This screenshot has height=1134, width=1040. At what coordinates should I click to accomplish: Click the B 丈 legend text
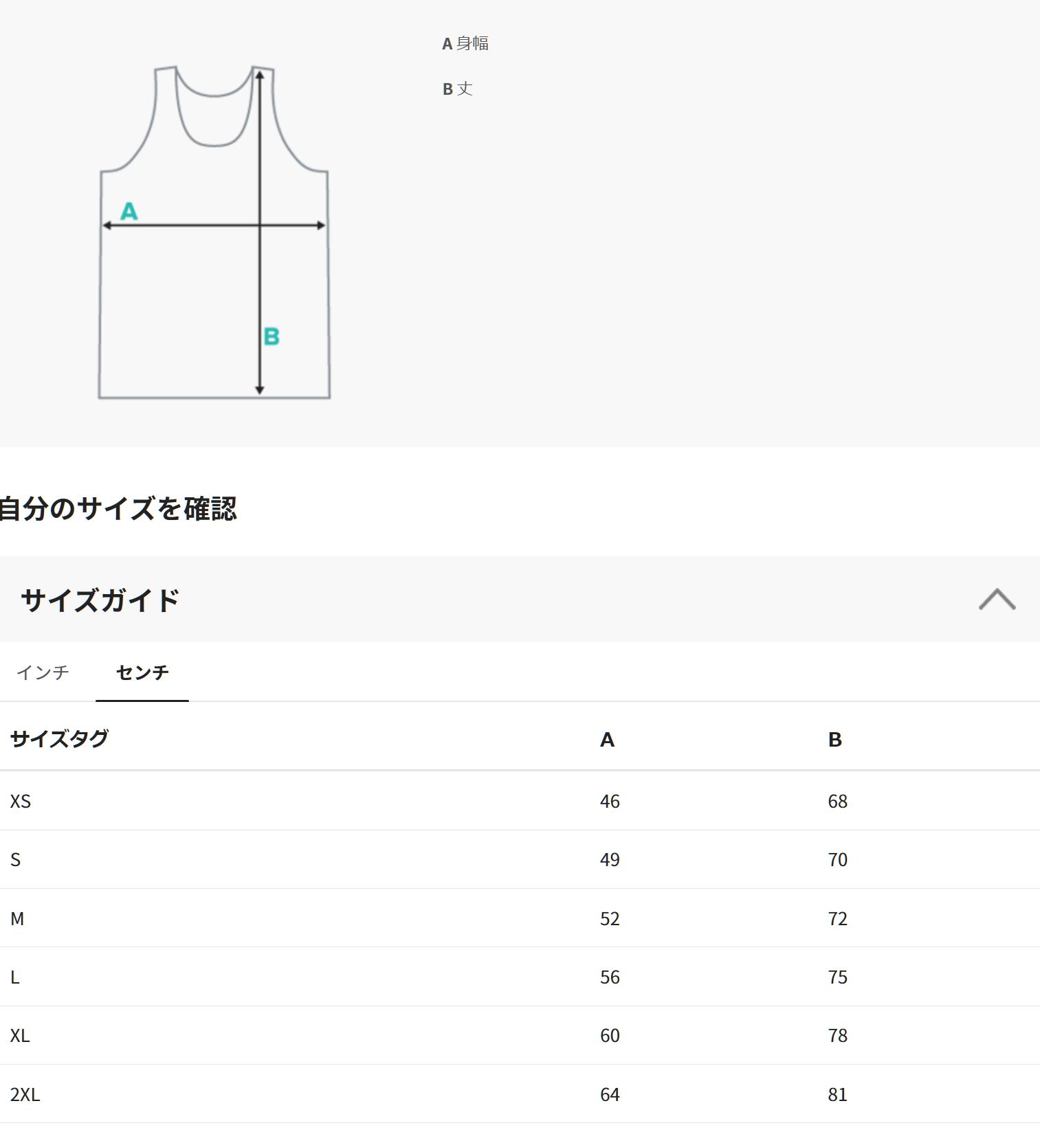click(x=458, y=89)
